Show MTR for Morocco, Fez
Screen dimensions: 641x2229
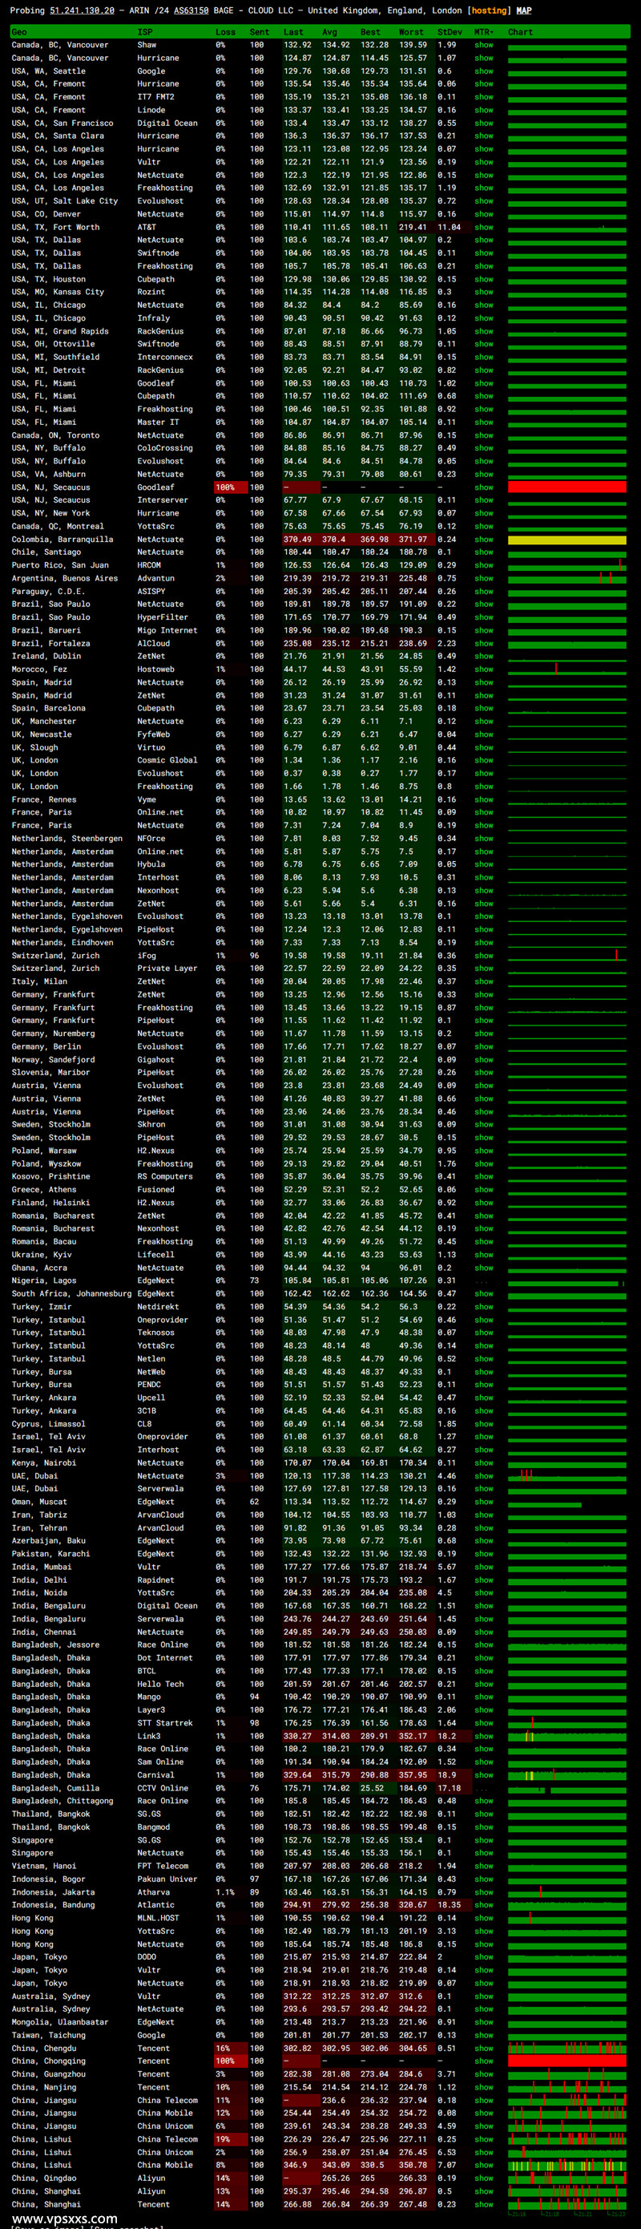[484, 669]
